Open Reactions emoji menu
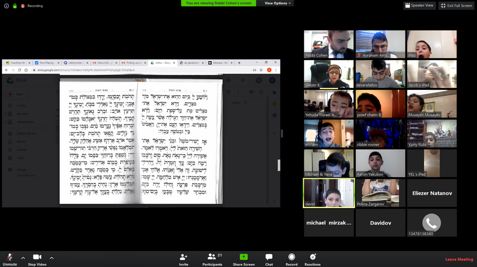 click(312, 260)
